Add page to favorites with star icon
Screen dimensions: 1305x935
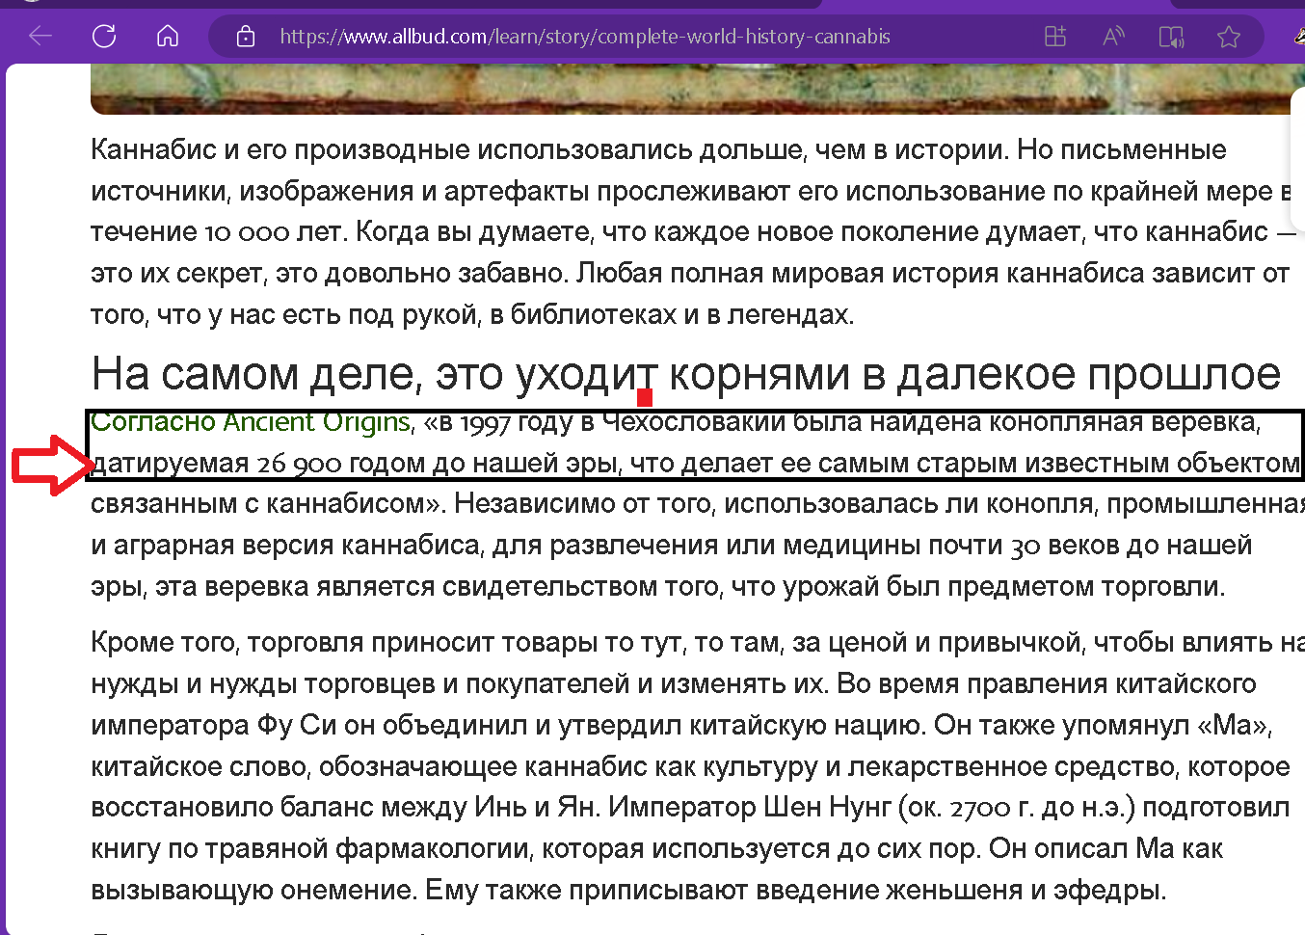[1229, 37]
